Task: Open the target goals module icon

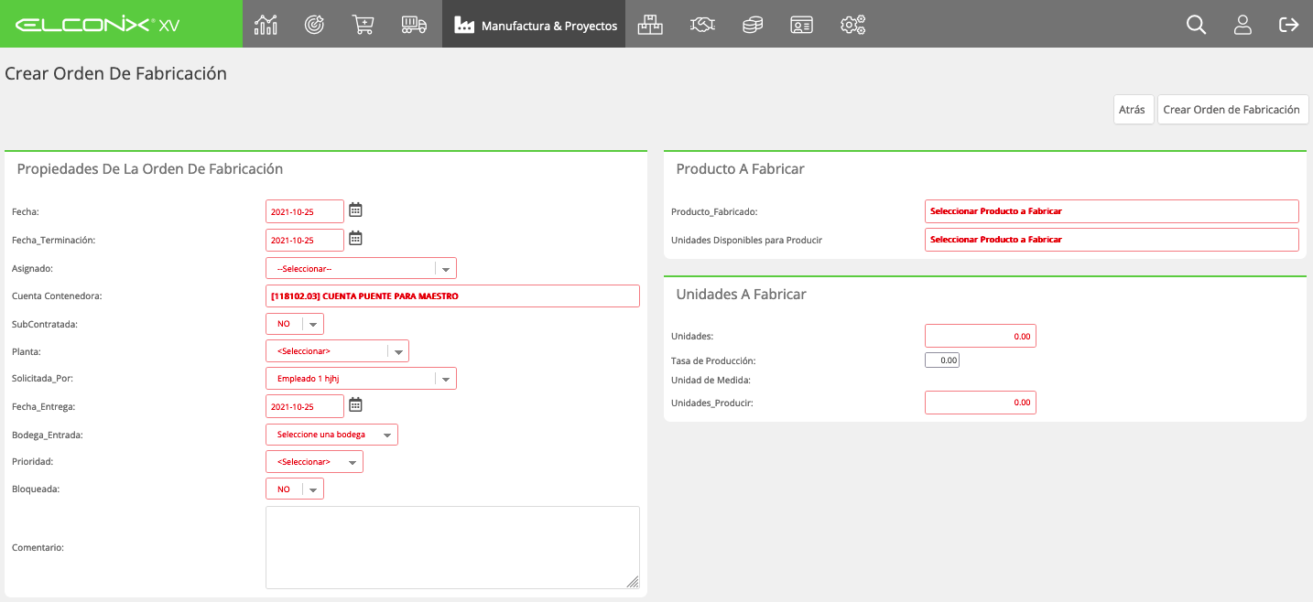Action: 315,25
